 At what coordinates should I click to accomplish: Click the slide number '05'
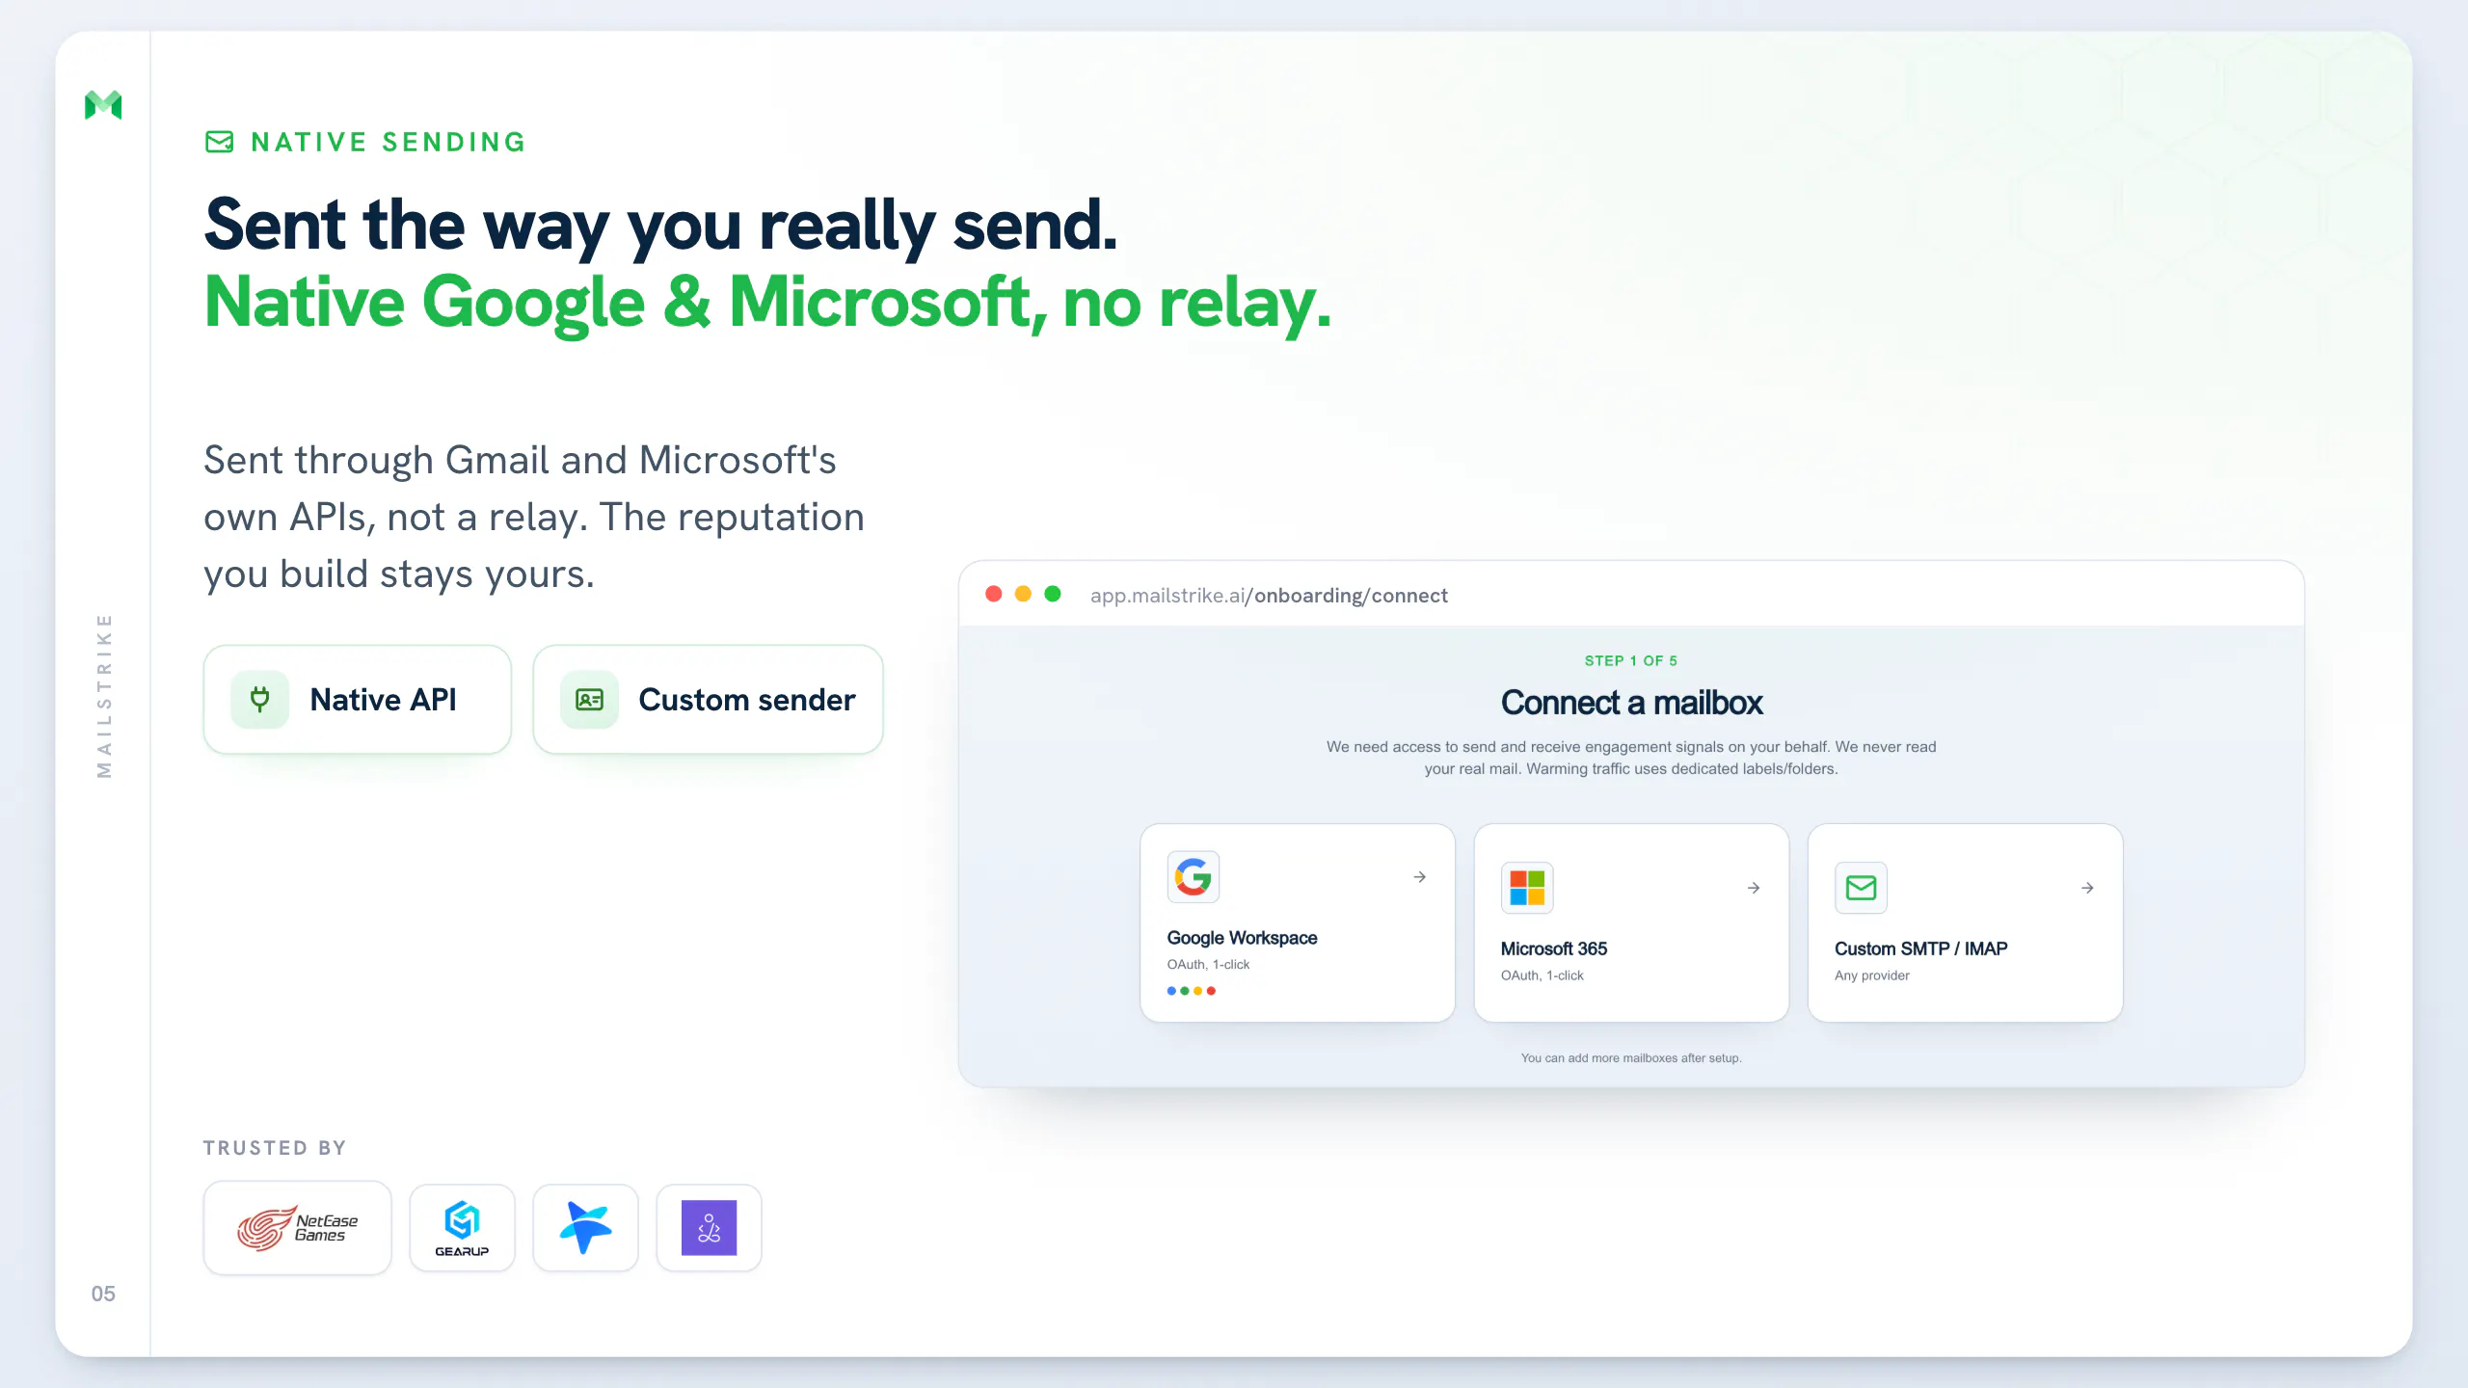(x=103, y=1294)
